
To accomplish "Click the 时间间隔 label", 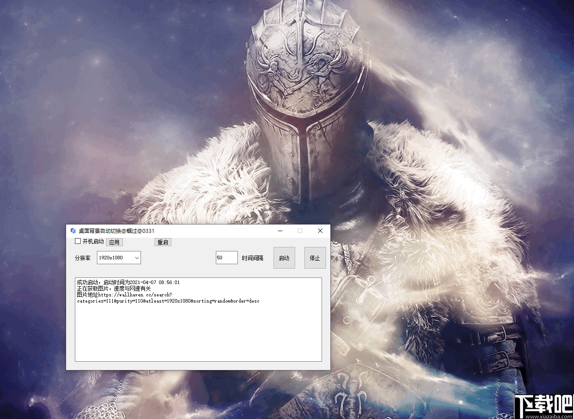I will coord(252,258).
